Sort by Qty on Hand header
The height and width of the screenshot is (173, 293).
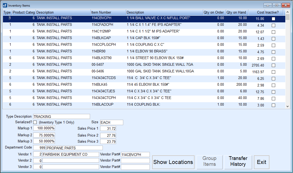click(x=237, y=12)
